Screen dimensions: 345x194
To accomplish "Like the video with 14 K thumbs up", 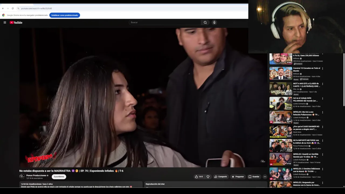I will (199, 177).
